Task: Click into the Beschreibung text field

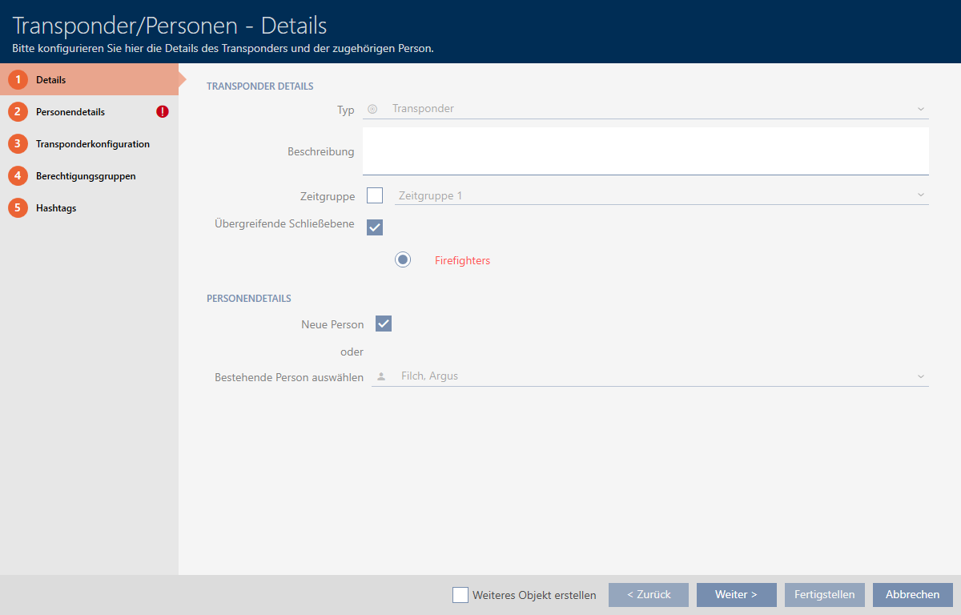Action: (x=645, y=151)
